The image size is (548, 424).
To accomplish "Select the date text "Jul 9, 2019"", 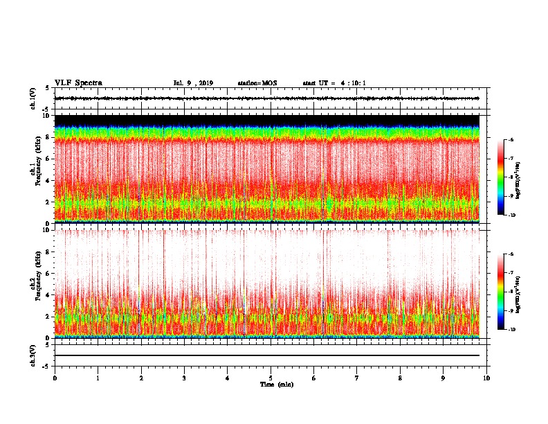I will (x=193, y=83).
